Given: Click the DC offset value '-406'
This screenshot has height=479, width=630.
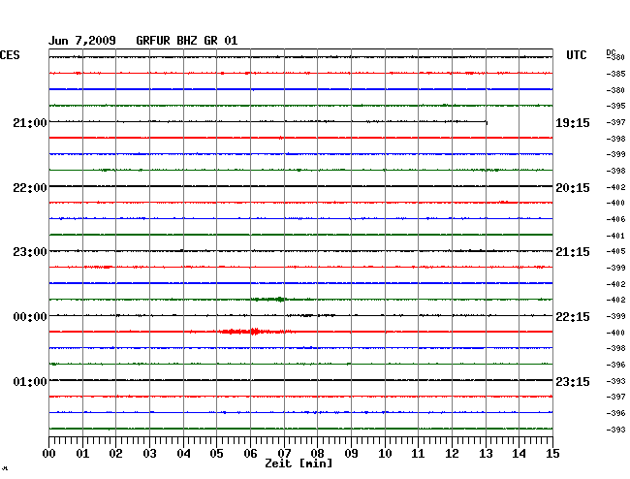Looking at the screenshot, I should tap(615, 219).
